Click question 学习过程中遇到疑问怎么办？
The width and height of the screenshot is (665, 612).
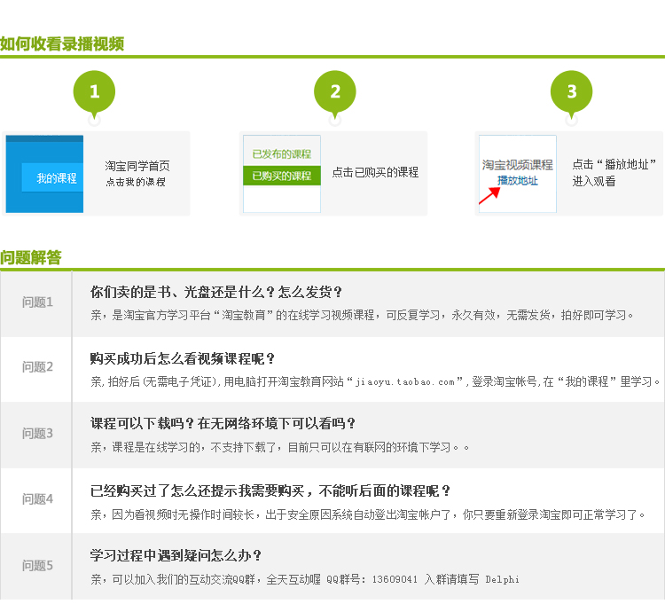point(176,555)
